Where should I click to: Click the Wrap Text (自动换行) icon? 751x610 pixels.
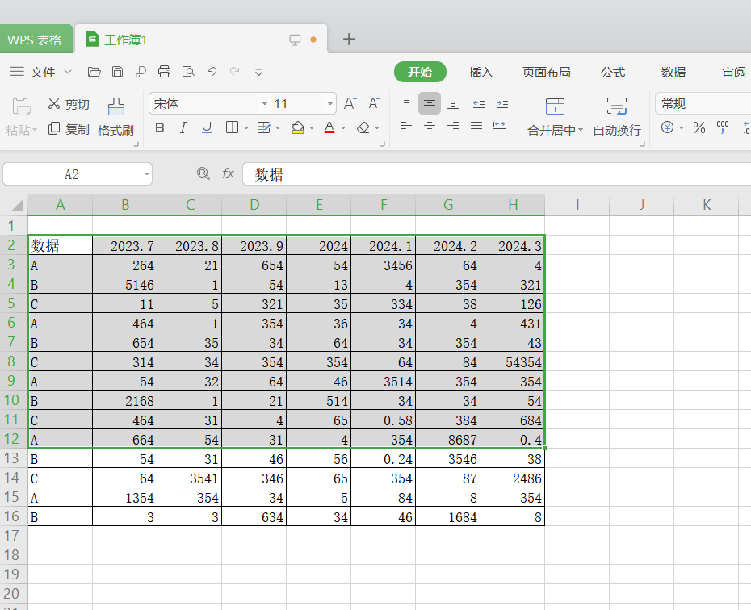tap(617, 107)
